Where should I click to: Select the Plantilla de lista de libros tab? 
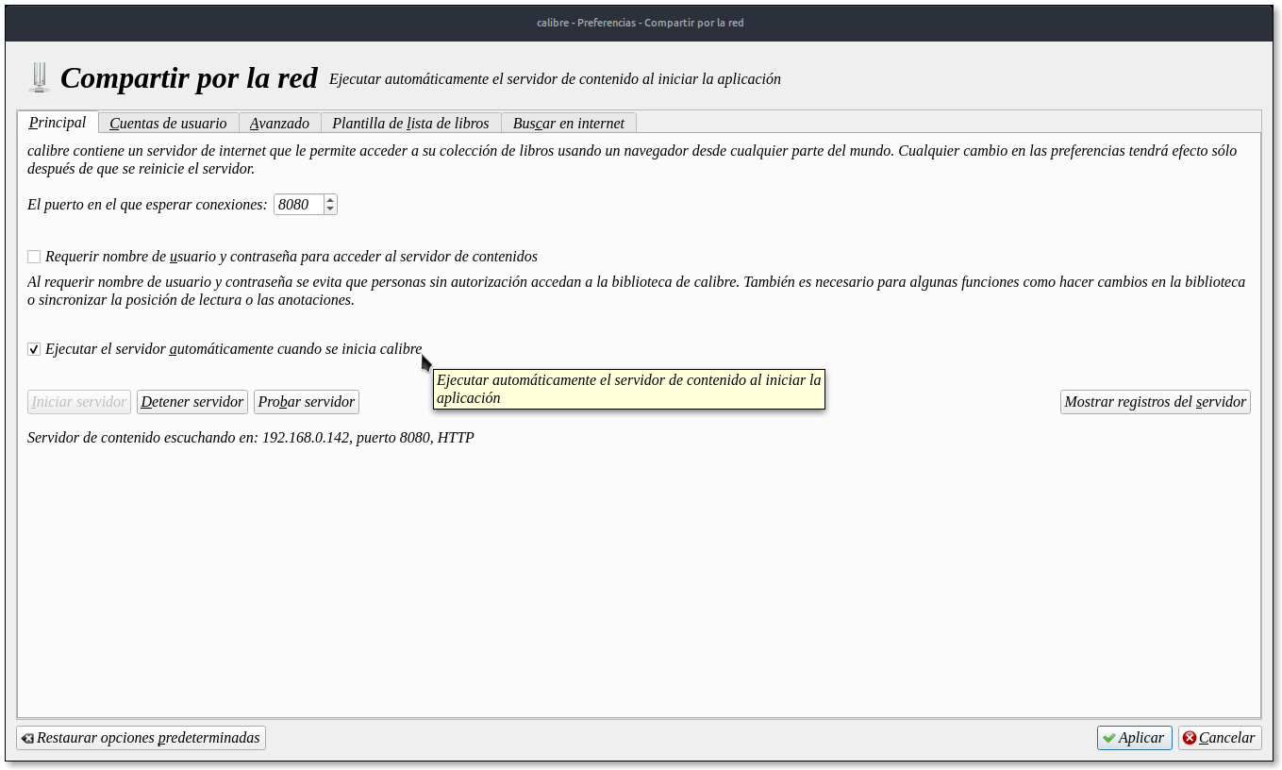pyautogui.click(x=410, y=123)
